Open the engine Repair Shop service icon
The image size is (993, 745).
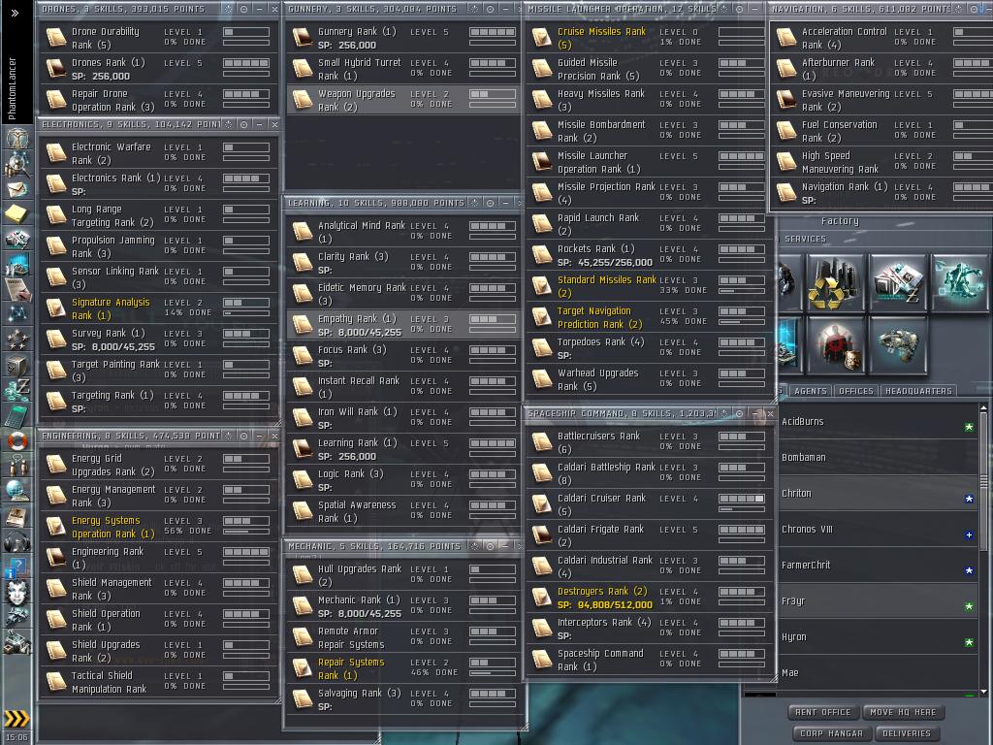pos(898,345)
